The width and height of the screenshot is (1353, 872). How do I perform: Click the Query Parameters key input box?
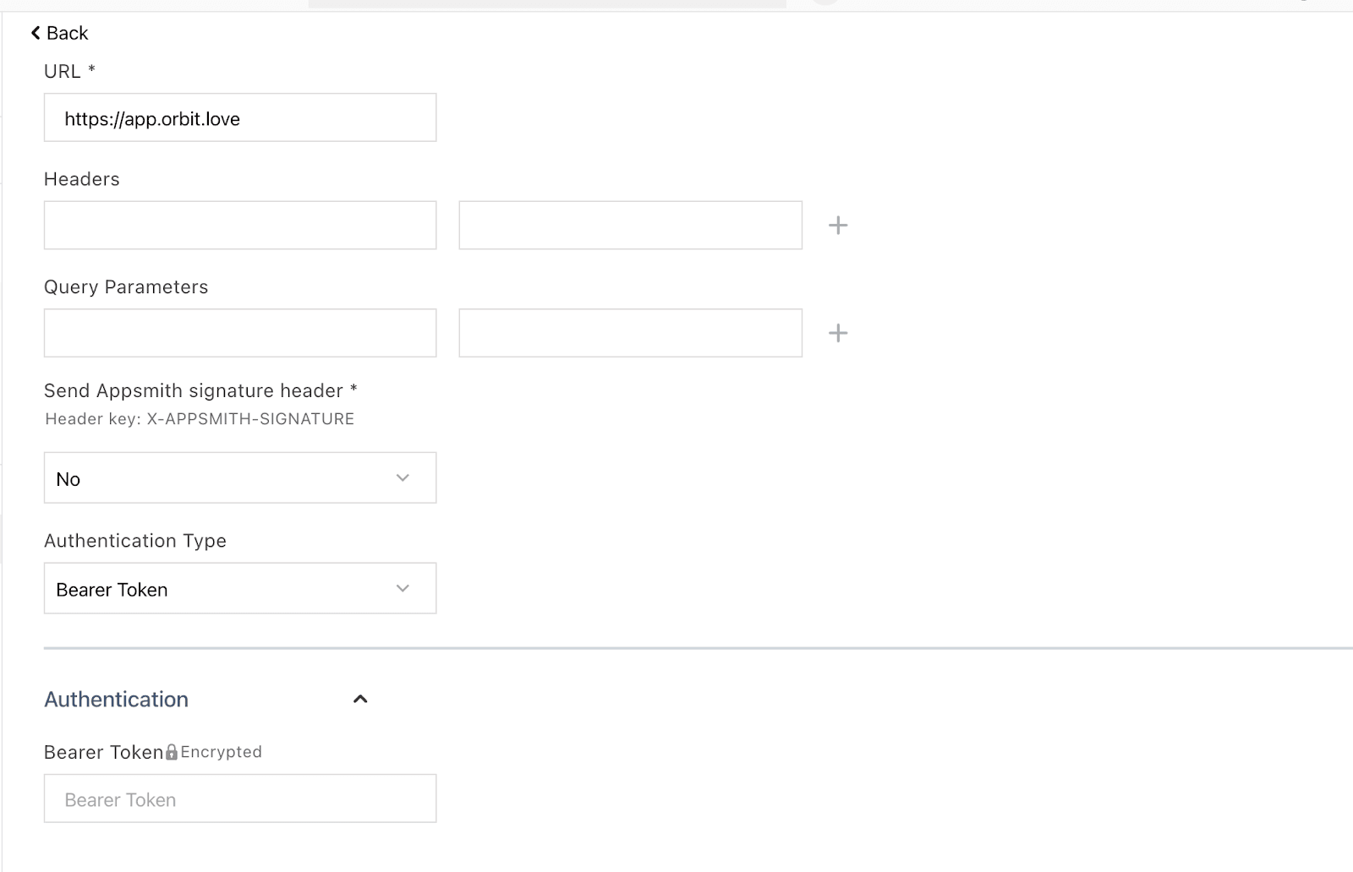tap(240, 333)
